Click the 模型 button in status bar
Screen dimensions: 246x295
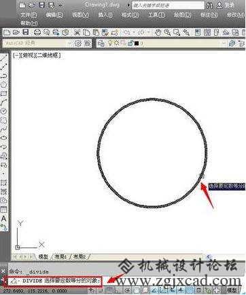click(232, 290)
